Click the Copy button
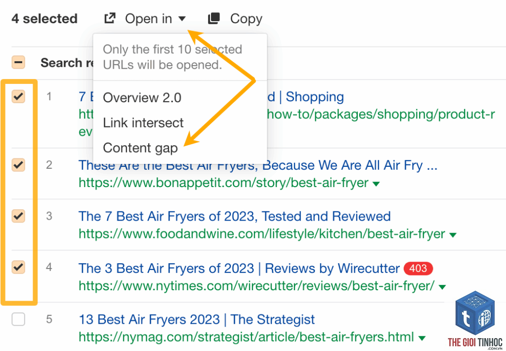Image resolution: width=506 pixels, height=351 pixels. point(235,19)
